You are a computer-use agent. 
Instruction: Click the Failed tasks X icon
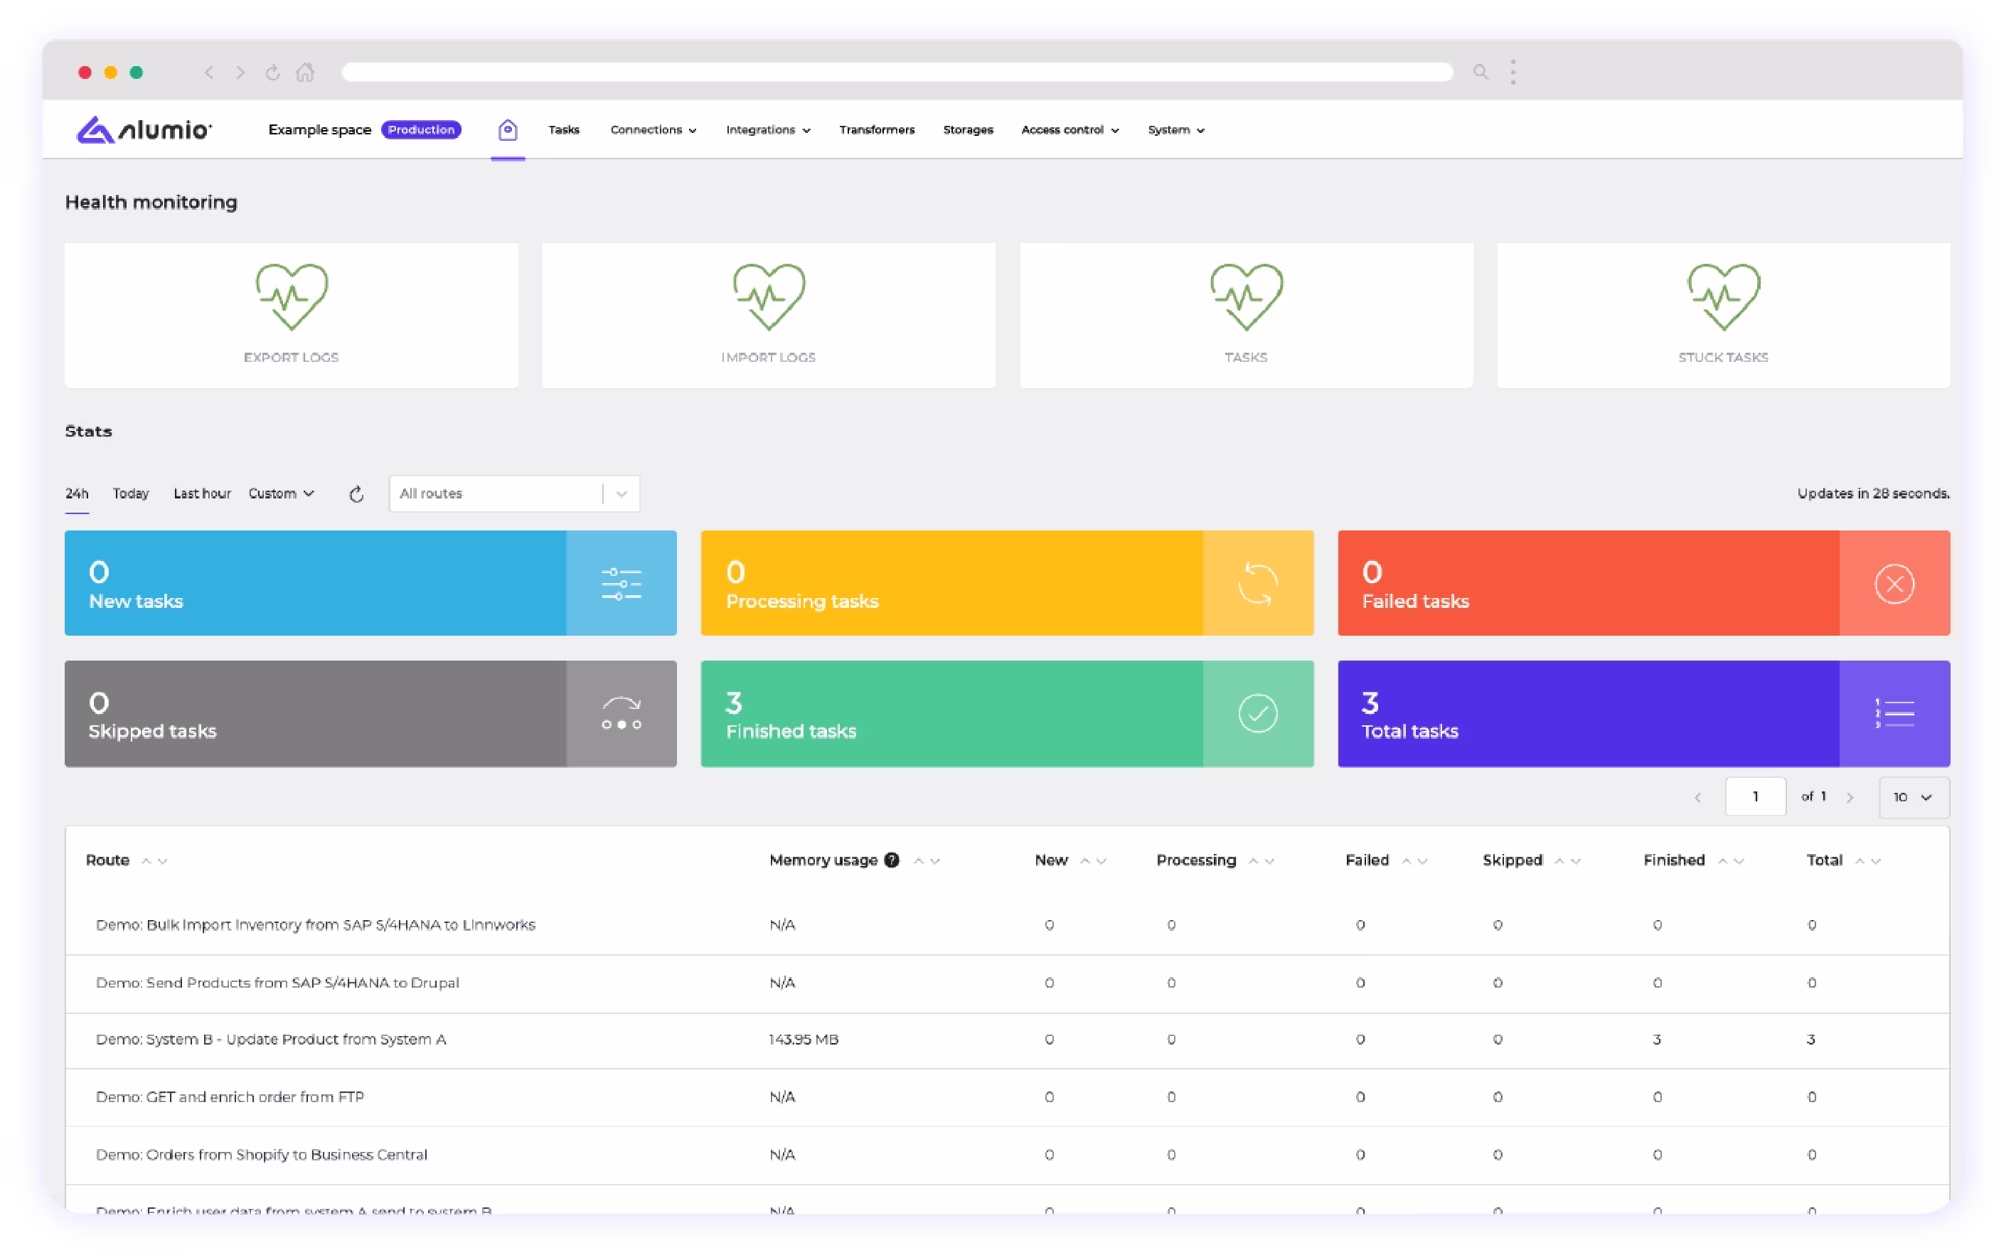(1894, 582)
